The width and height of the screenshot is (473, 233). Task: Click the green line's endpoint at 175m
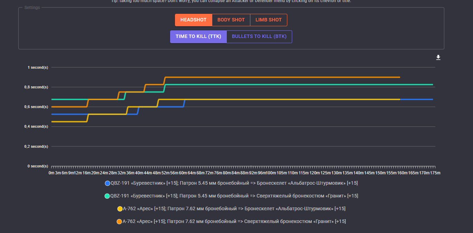point(432,85)
